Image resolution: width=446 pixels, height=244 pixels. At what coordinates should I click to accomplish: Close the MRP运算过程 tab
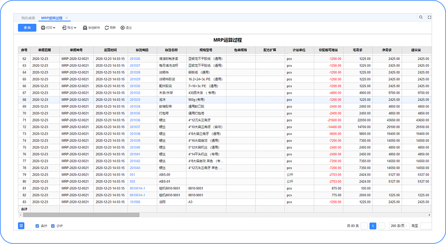[x=66, y=18]
